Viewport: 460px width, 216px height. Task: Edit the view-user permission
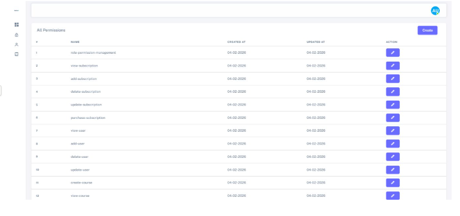coord(393,131)
